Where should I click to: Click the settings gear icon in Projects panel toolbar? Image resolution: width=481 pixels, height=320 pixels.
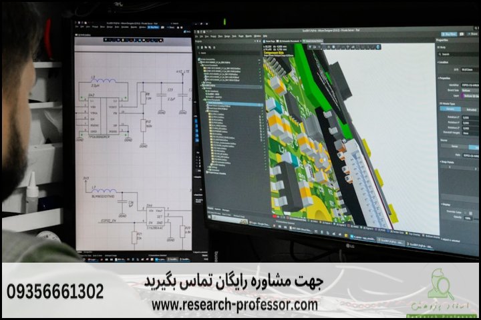tap(214, 47)
